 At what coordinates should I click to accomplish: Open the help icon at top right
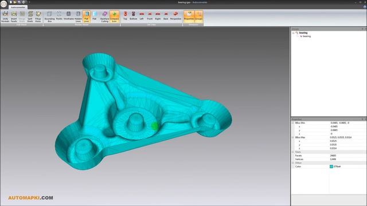[x=365, y=7]
